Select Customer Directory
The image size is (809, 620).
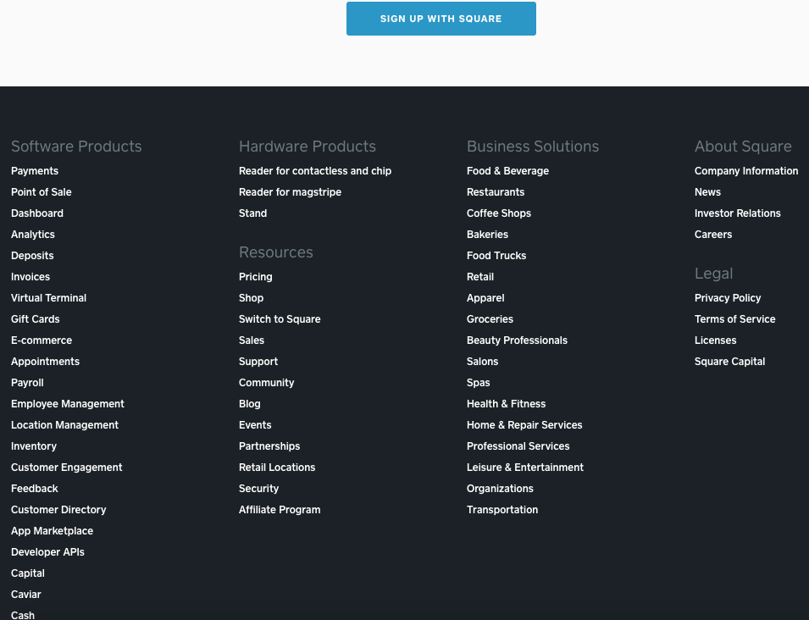click(58, 509)
